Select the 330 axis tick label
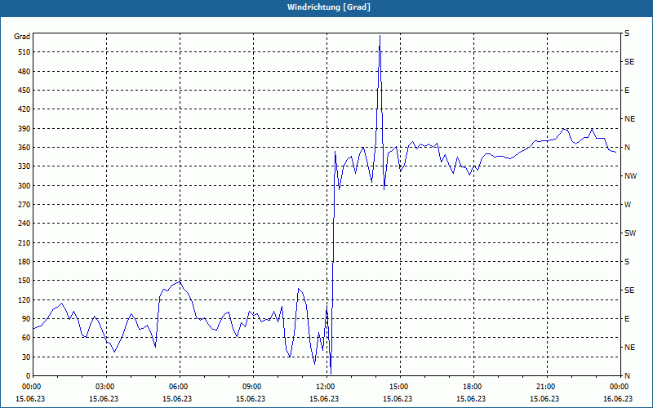 coord(24,166)
